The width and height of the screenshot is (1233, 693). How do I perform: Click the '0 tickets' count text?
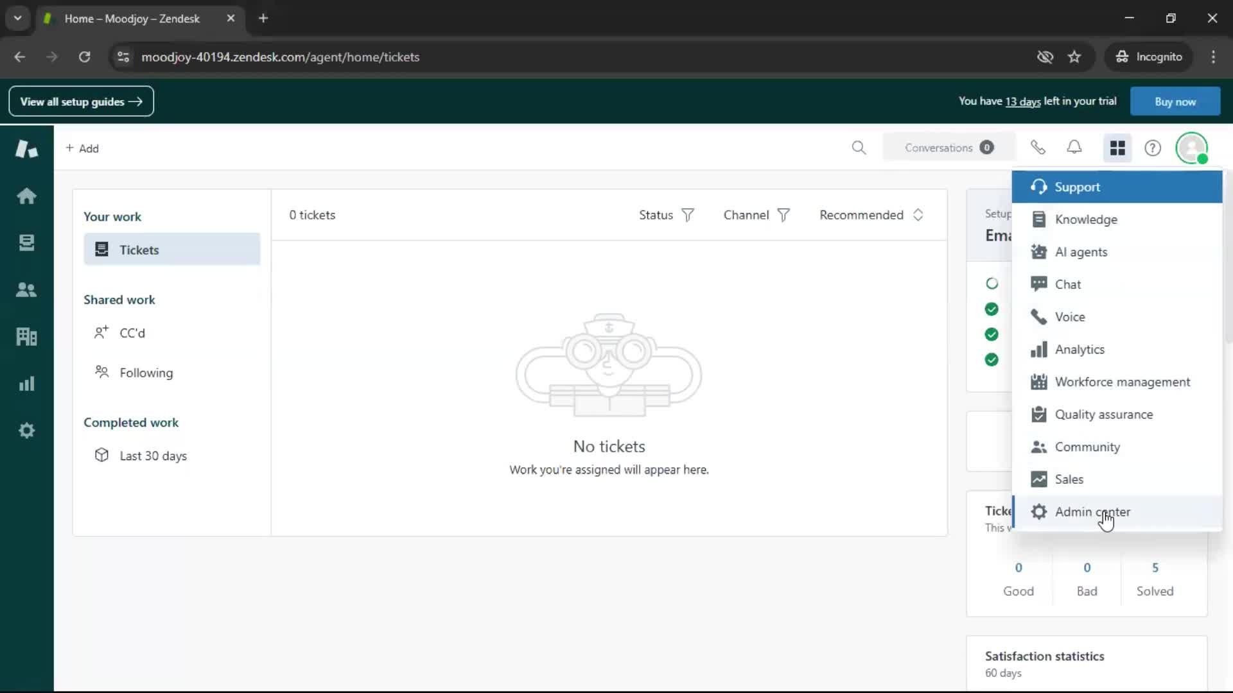pos(312,215)
